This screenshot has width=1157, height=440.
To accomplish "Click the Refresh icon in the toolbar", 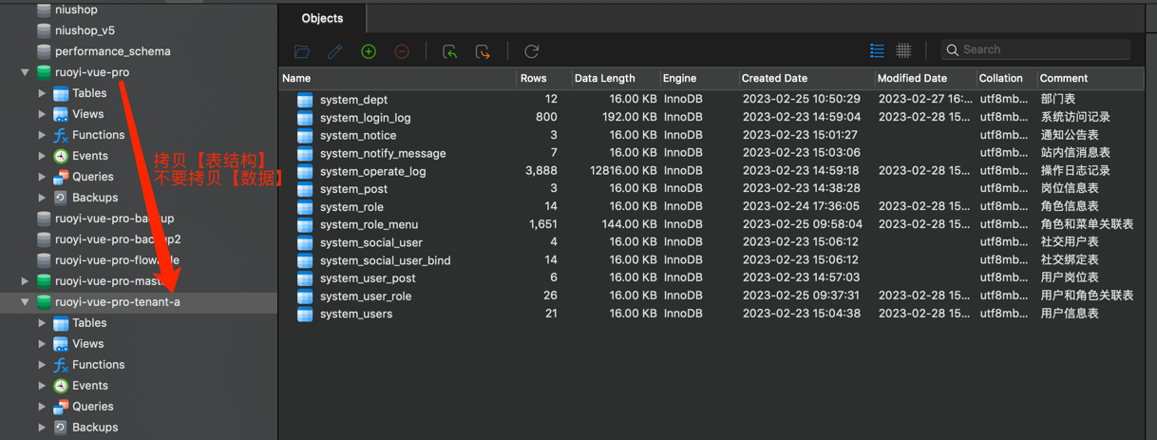I will (x=532, y=51).
